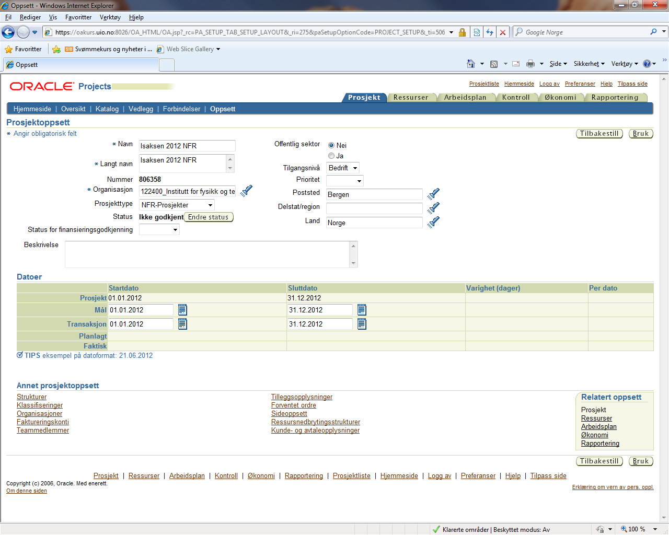Image resolution: width=669 pixels, height=535 pixels.
Task: Click the Navn input field
Action: pyautogui.click(x=187, y=146)
